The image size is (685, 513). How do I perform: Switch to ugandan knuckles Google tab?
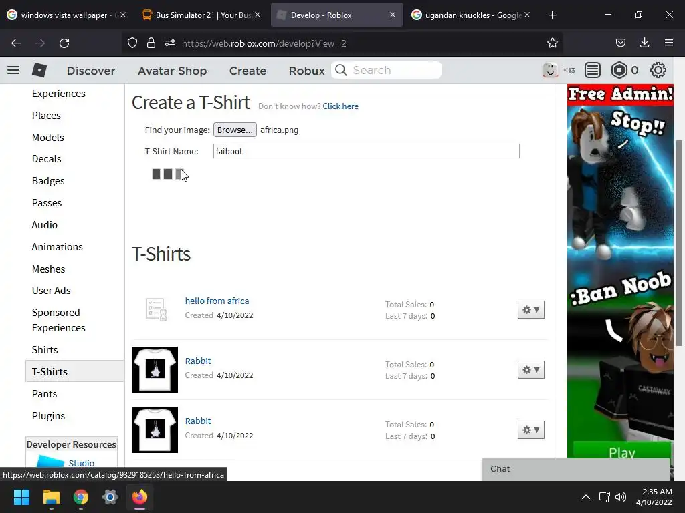pos(471,15)
